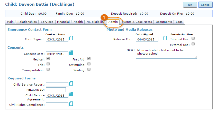The height and width of the screenshot is (114, 217).
Task: Tick the Transportation consent checkbox
Action: (48, 69)
